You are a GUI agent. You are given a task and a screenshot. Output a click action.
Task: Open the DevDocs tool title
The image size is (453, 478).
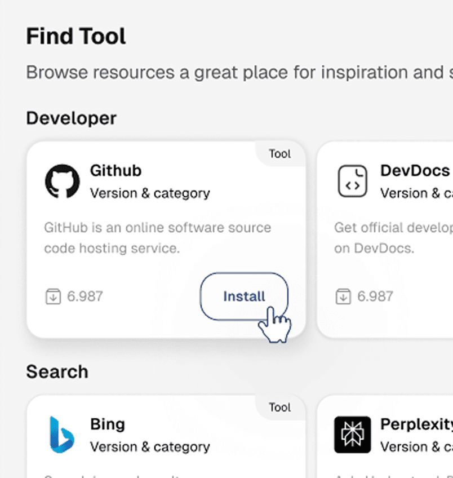415,170
